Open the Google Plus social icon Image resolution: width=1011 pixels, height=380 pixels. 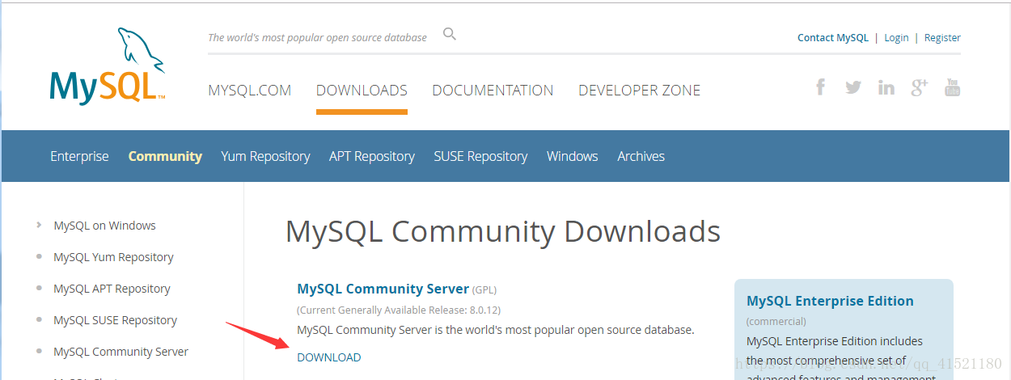[x=920, y=87]
